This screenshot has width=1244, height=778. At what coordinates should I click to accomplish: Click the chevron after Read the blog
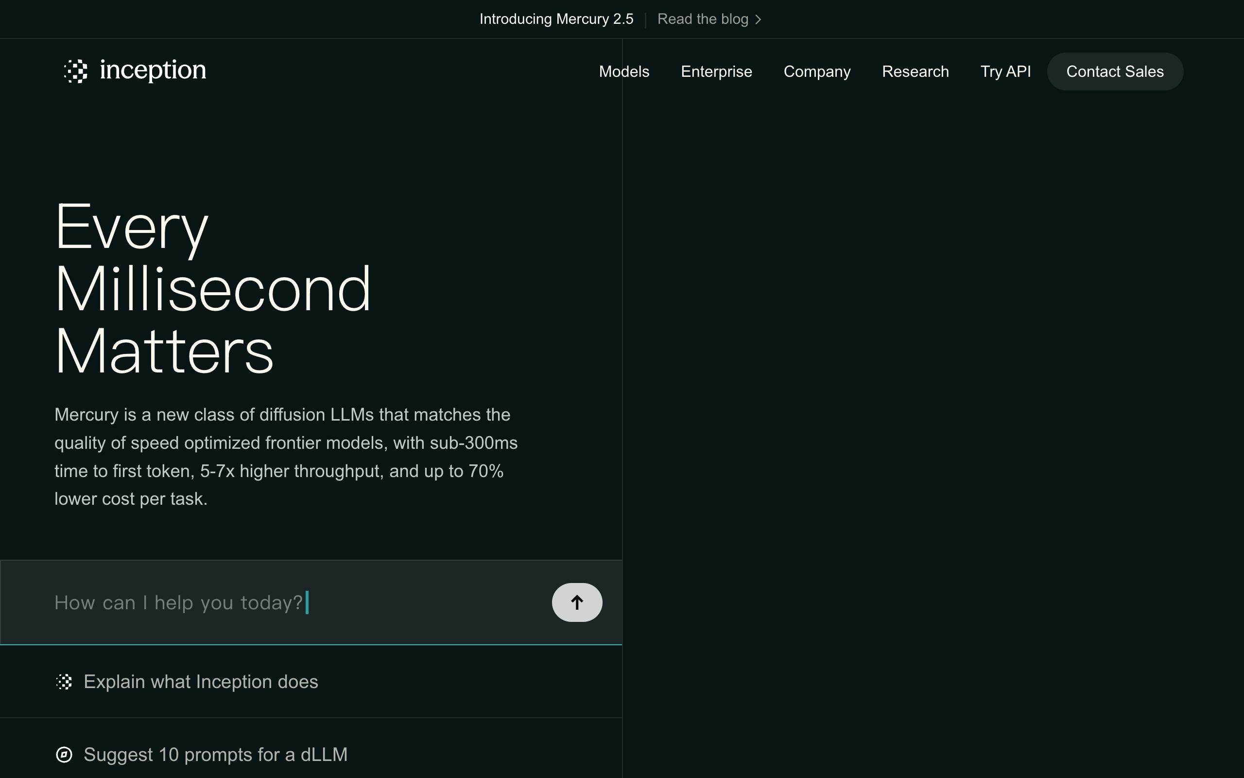[x=758, y=19]
